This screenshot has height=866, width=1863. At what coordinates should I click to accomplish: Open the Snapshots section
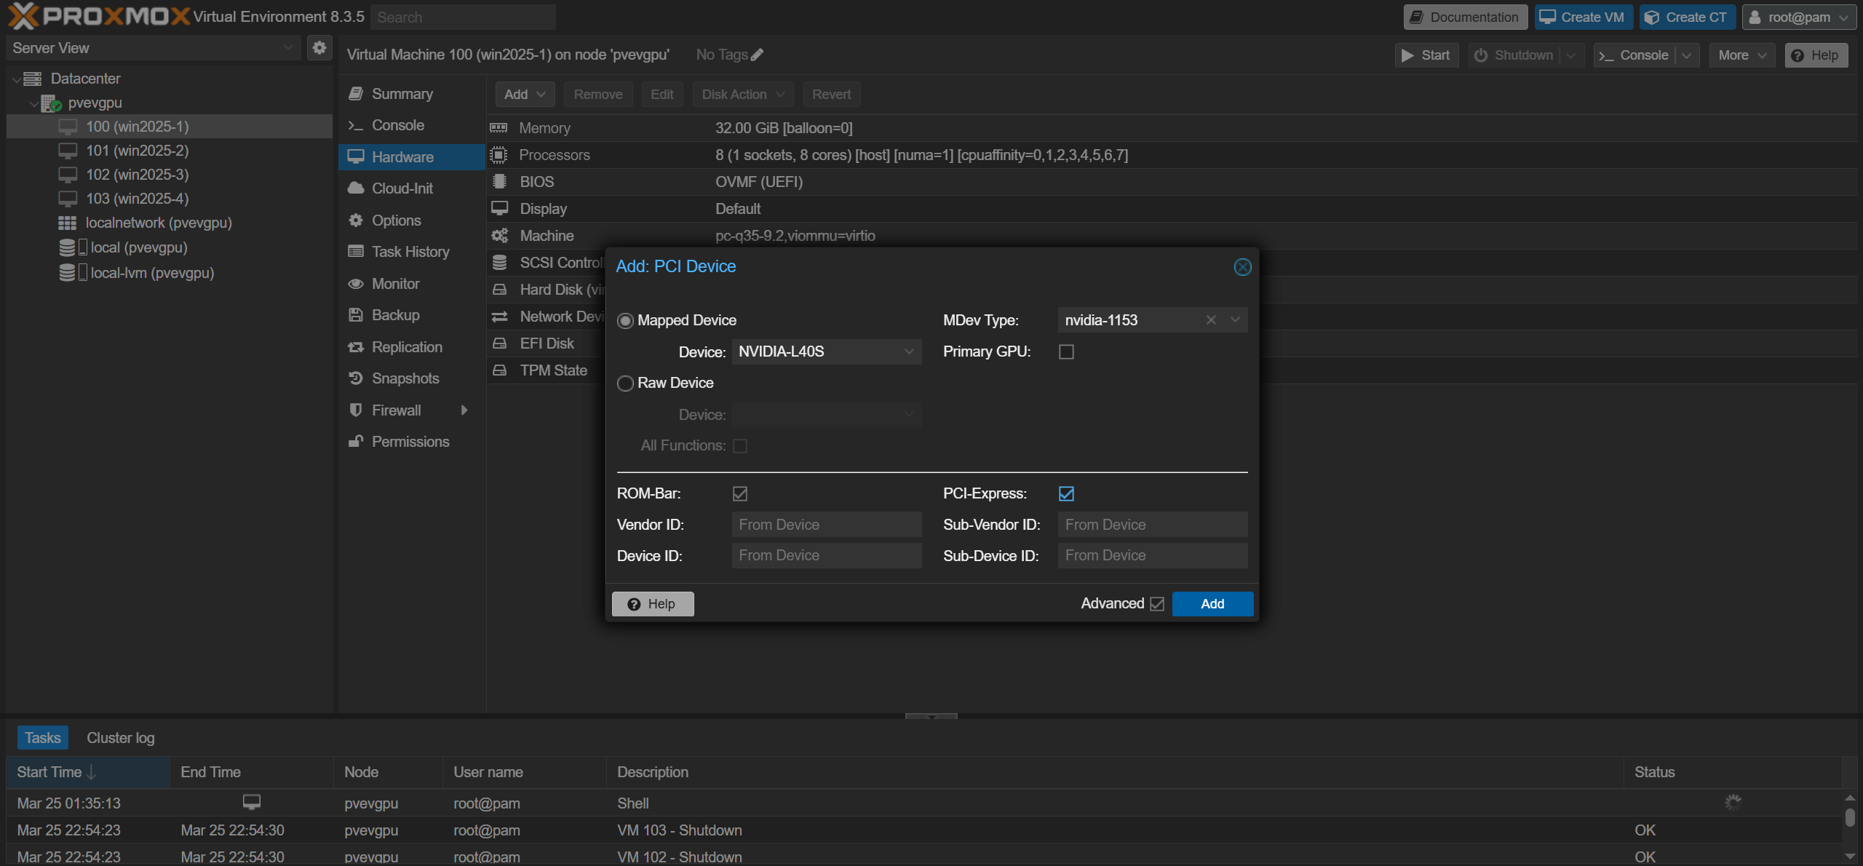coord(411,378)
